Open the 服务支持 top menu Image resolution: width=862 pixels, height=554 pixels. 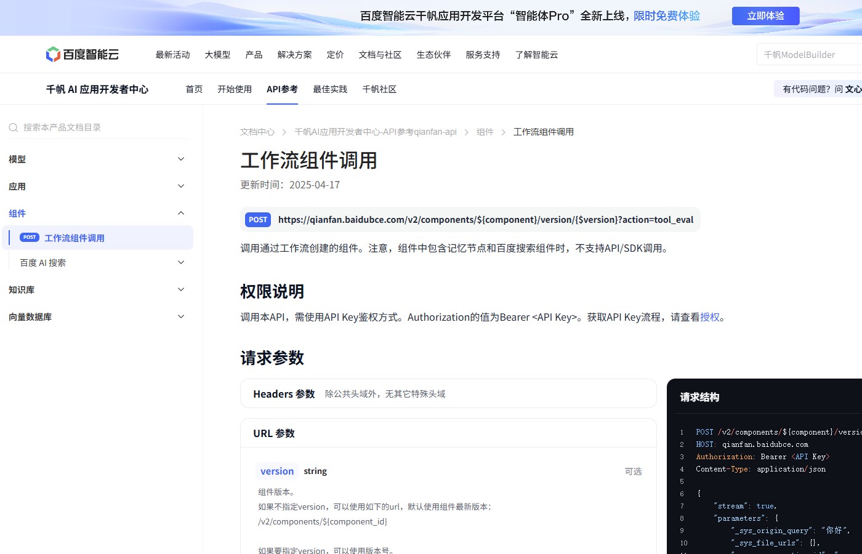(483, 55)
